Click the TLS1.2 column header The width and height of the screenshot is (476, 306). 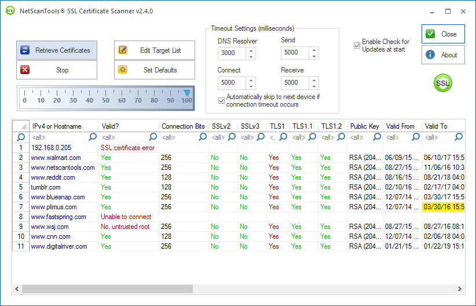click(x=332, y=126)
